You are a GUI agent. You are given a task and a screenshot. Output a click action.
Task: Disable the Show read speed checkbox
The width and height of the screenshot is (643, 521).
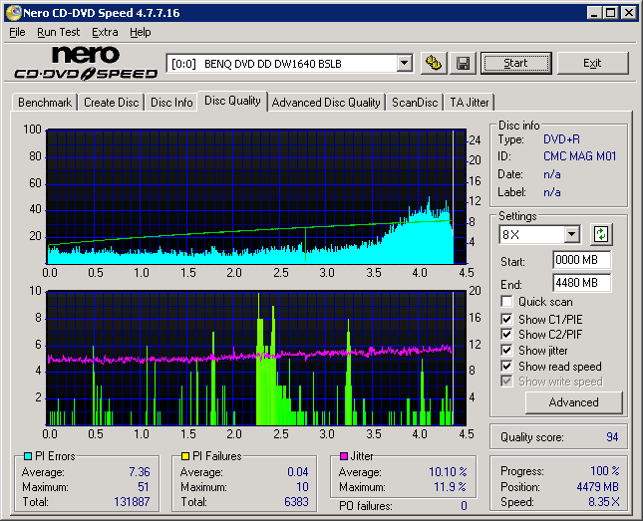tap(507, 367)
